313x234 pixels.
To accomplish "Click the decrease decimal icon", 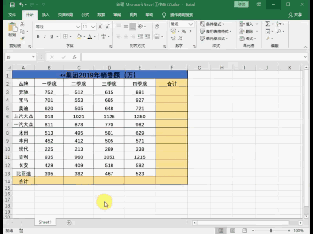I will point(180,39).
